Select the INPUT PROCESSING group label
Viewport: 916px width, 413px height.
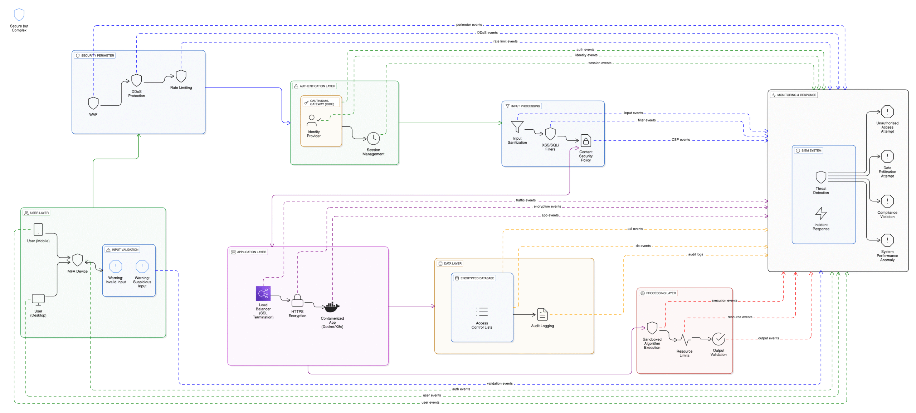coord(522,106)
